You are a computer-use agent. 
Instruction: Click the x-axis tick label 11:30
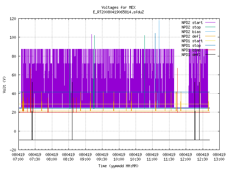point(169,159)
